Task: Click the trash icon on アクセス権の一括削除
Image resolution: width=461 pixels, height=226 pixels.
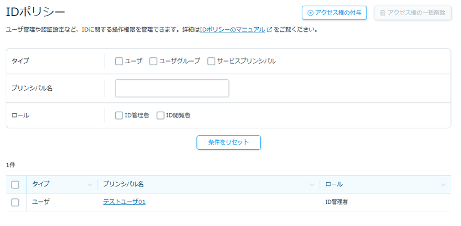Action: [382, 13]
